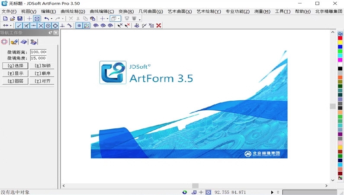The width and height of the screenshot is (344, 195).
Task: Expand the dropdown beside the coordinate cross icon
Action: (x=107, y=19)
